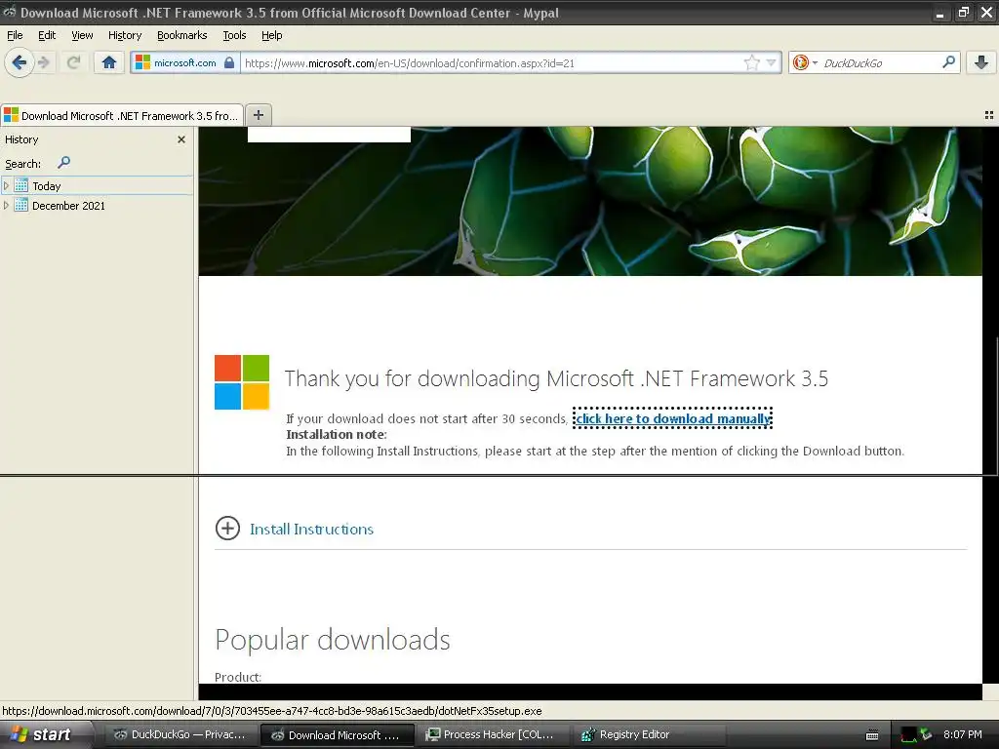Open the Bookmarks menu
999x749 pixels.
click(182, 35)
